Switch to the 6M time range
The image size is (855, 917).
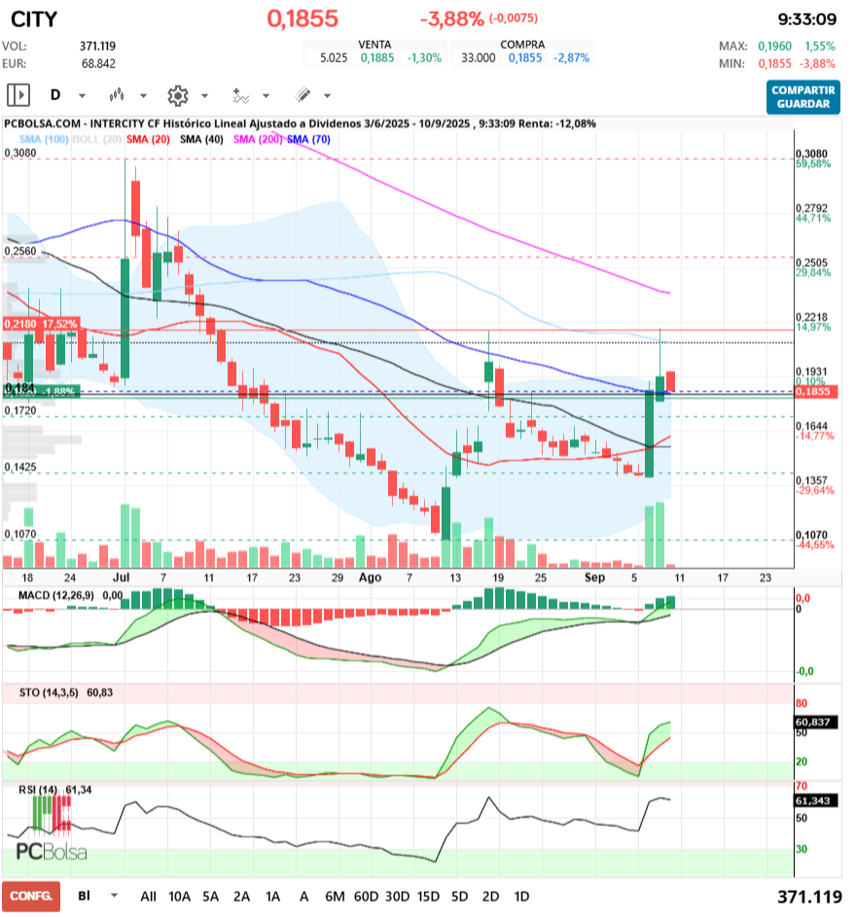tap(336, 897)
